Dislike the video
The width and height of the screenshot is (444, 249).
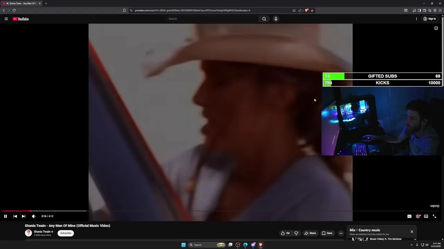[296, 233]
